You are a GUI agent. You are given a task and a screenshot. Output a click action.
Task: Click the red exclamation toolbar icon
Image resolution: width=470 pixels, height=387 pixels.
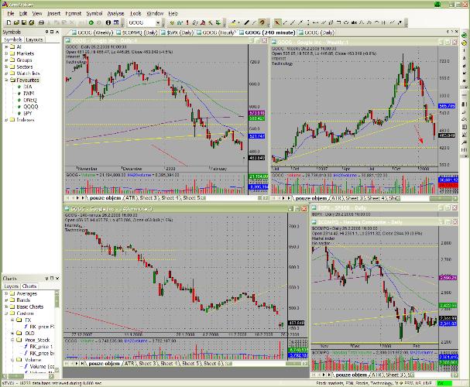[x=187, y=22]
